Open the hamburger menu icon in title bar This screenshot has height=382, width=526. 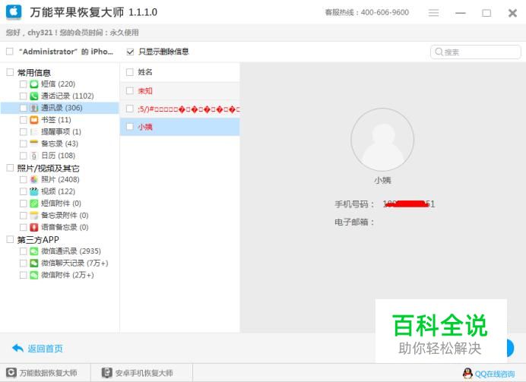click(433, 13)
